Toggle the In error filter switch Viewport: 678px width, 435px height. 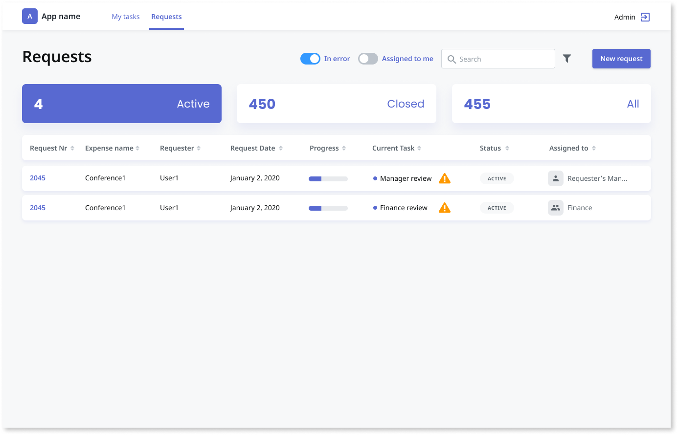tap(310, 58)
